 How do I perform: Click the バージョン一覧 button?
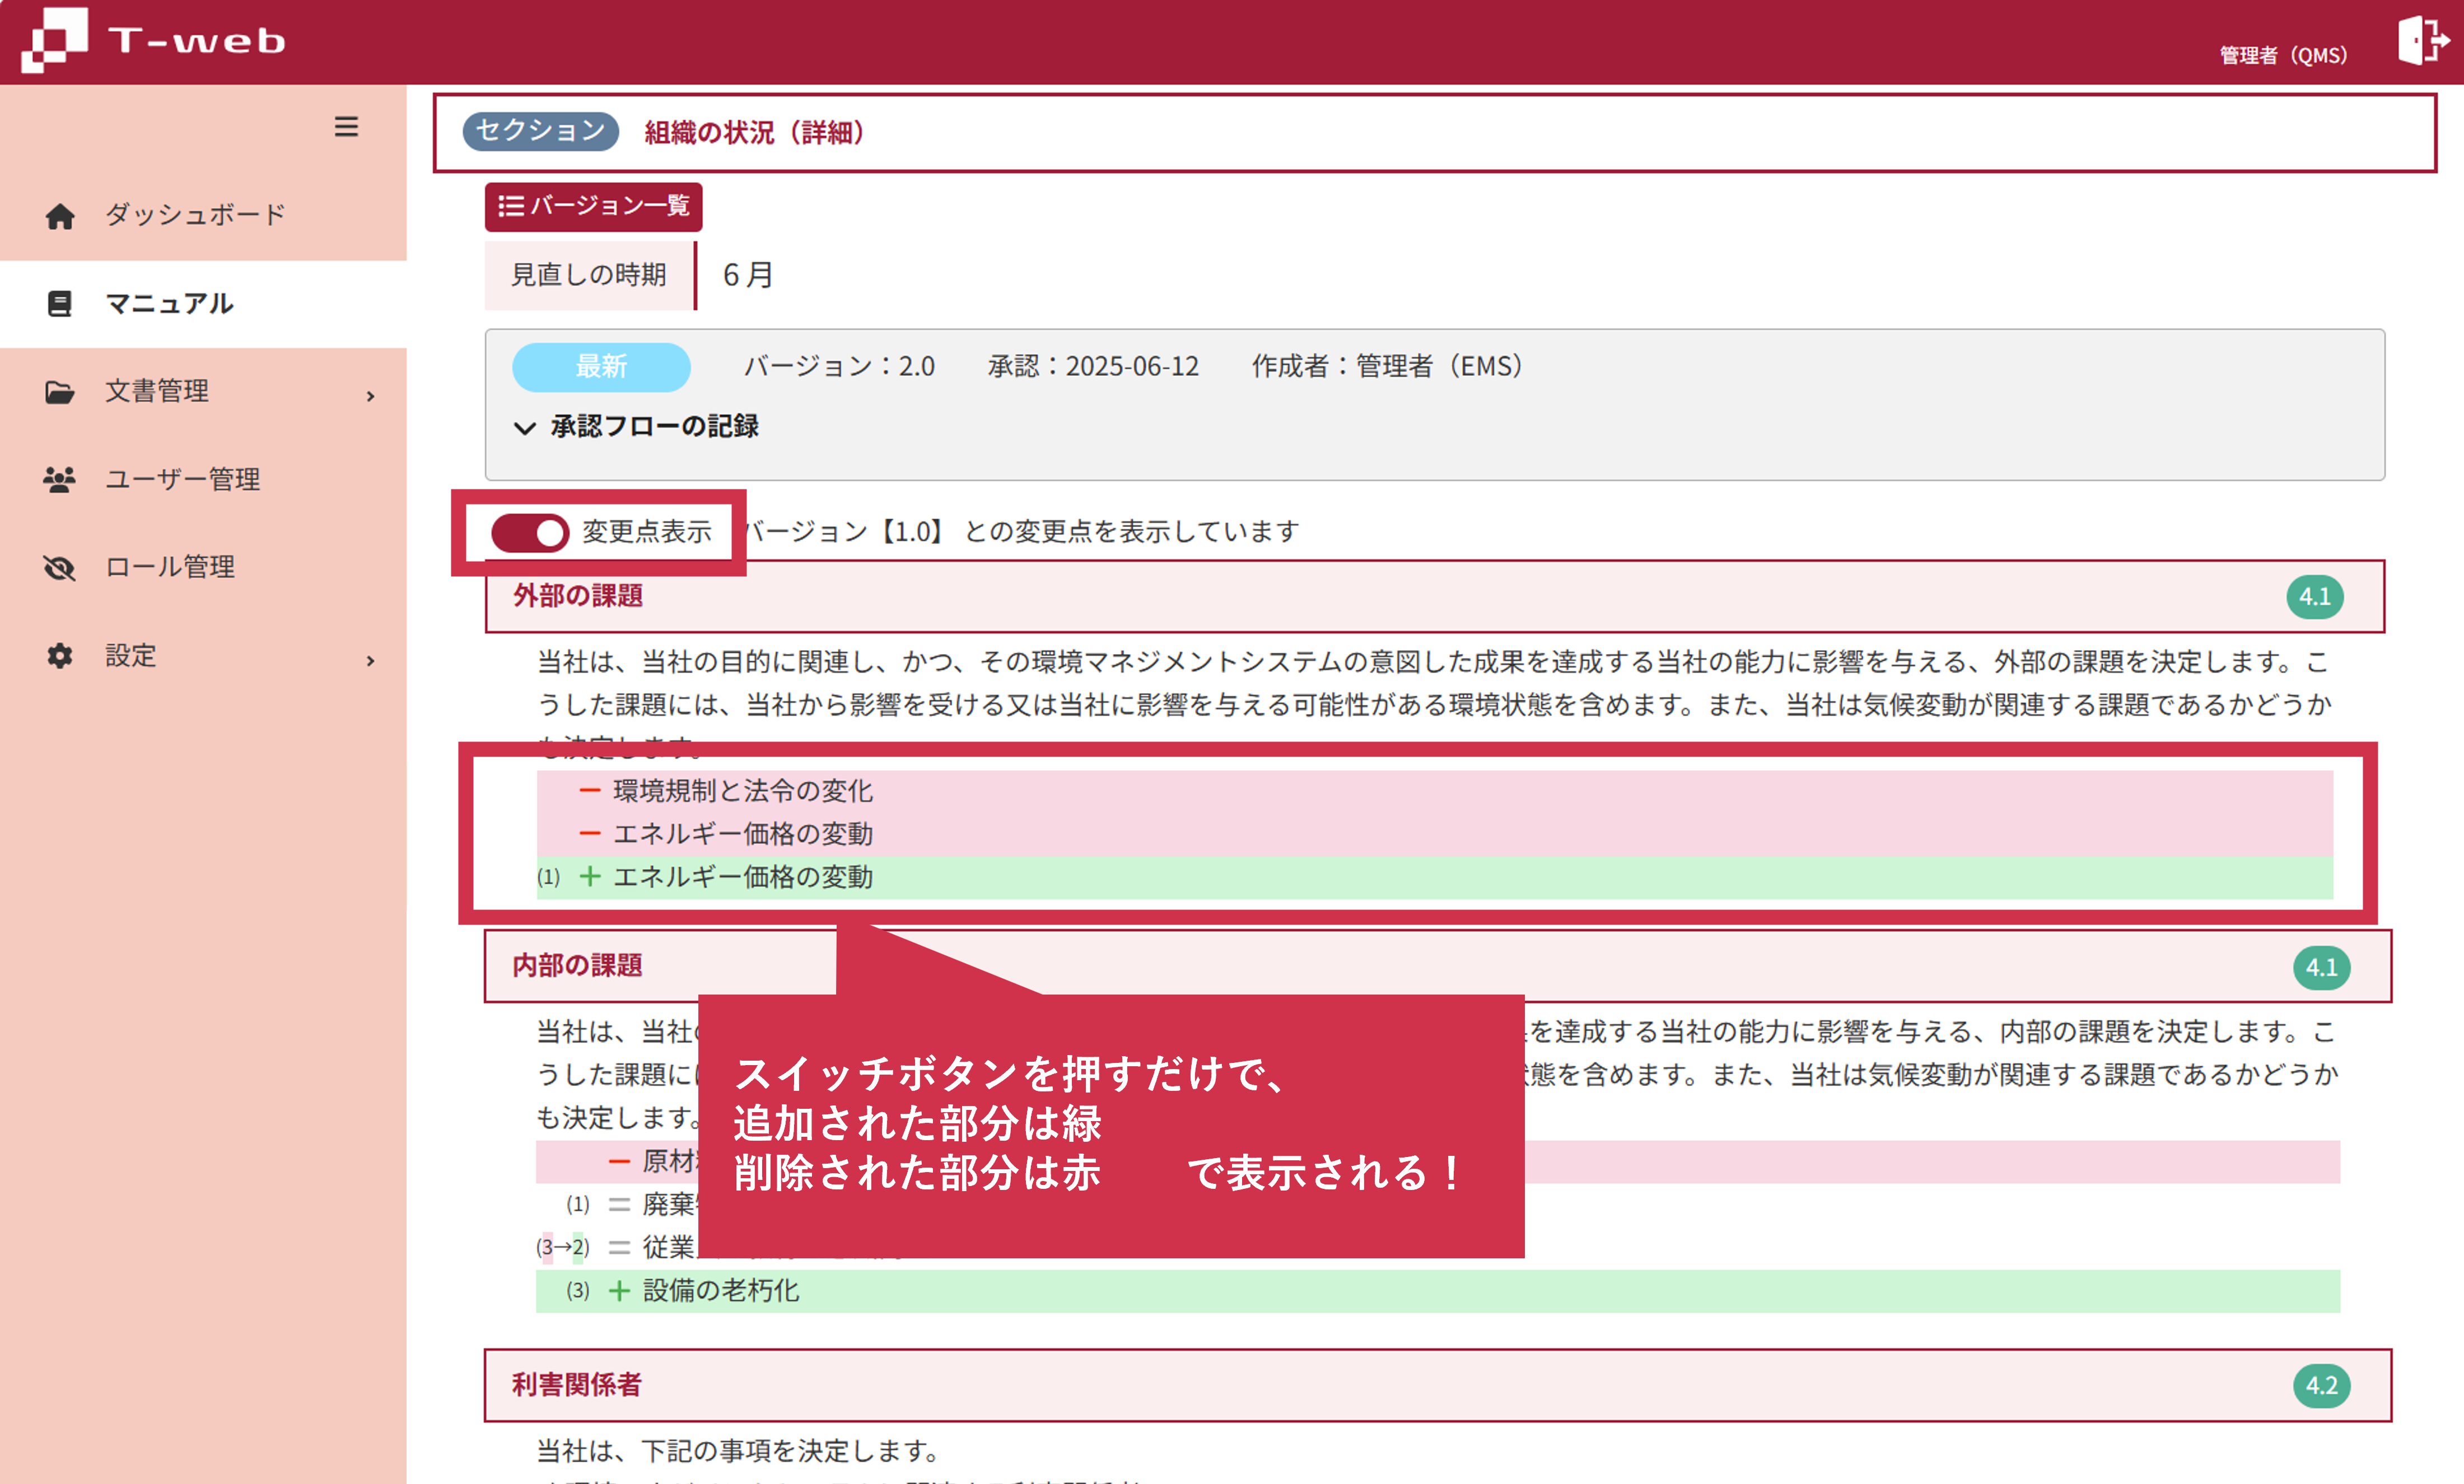pos(593,206)
